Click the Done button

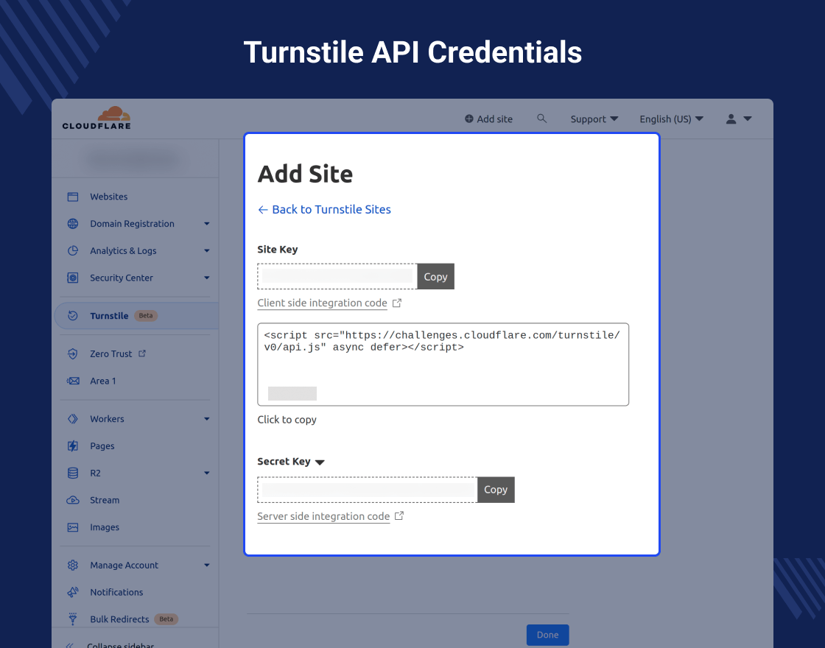pyautogui.click(x=548, y=635)
